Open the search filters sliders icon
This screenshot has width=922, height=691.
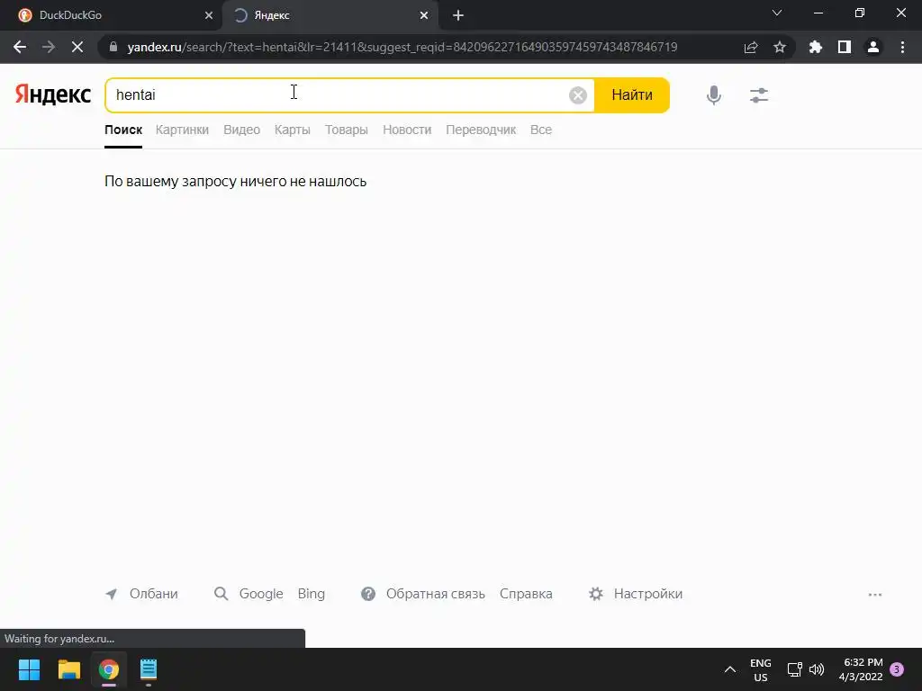(759, 95)
